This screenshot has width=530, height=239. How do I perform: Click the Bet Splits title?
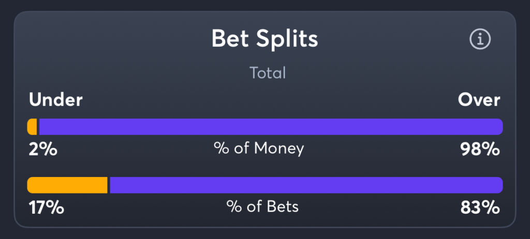pyautogui.click(x=264, y=38)
